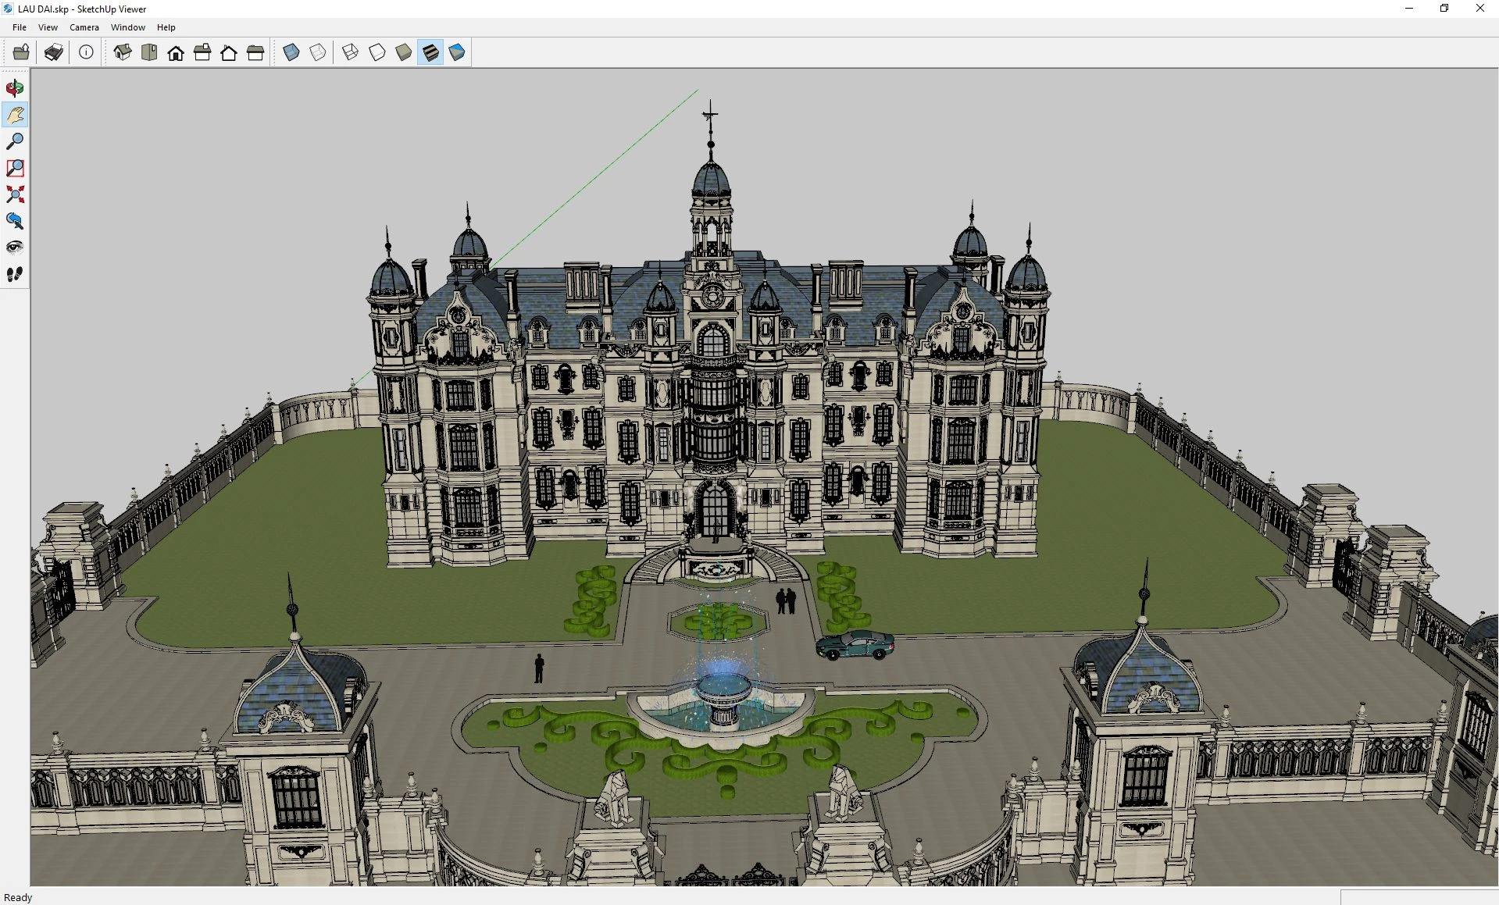Image resolution: width=1499 pixels, height=905 pixels.
Task: Select the Pan tool
Action: point(14,114)
